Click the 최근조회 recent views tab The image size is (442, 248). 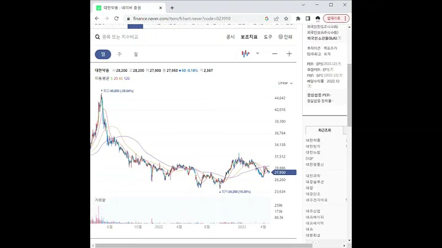click(x=325, y=130)
